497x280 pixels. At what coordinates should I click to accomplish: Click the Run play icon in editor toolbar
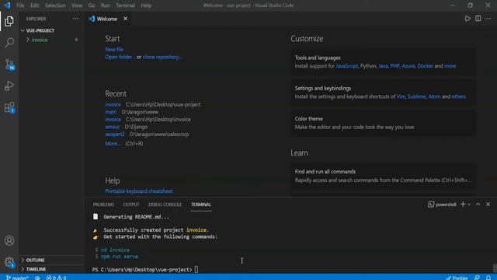pos(467,19)
